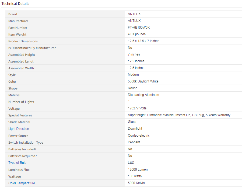Click the Luminous Flux label

coord(19,170)
